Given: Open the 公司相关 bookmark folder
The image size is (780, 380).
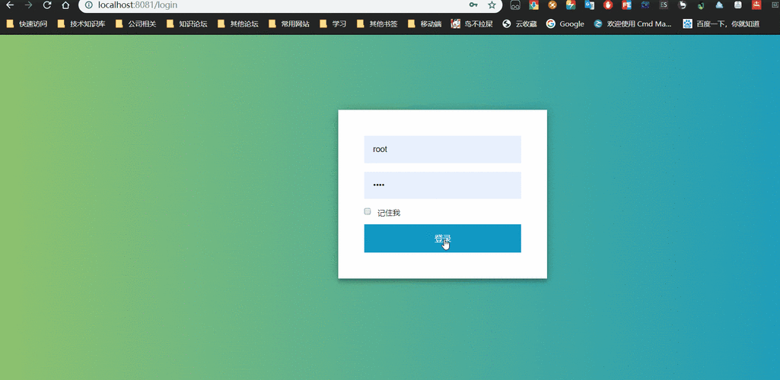Looking at the screenshot, I should [x=135, y=24].
